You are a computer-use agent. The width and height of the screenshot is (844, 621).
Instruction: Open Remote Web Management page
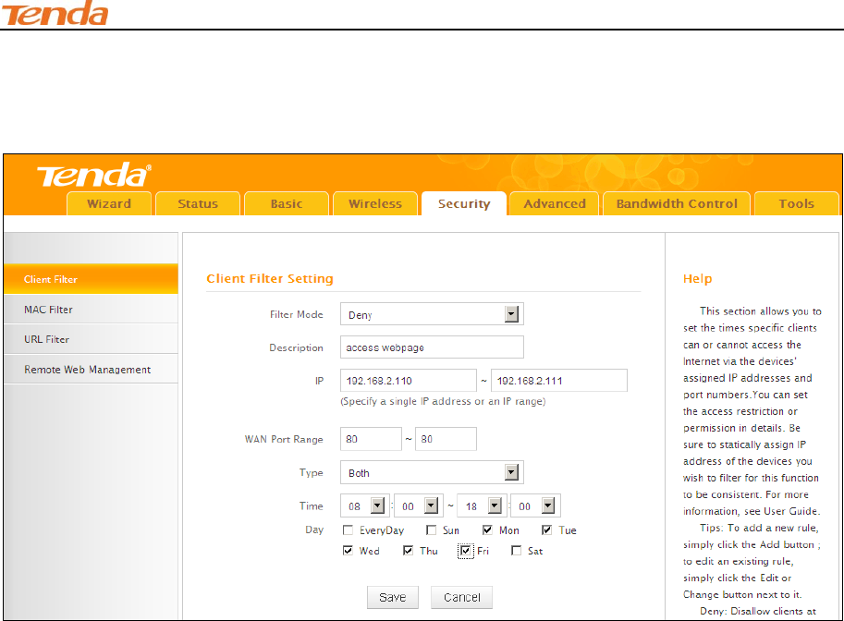coord(91,369)
